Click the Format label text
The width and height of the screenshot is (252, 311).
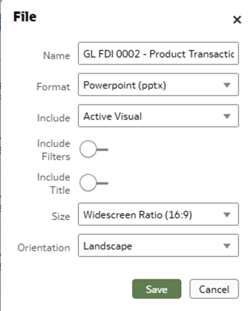(x=54, y=87)
